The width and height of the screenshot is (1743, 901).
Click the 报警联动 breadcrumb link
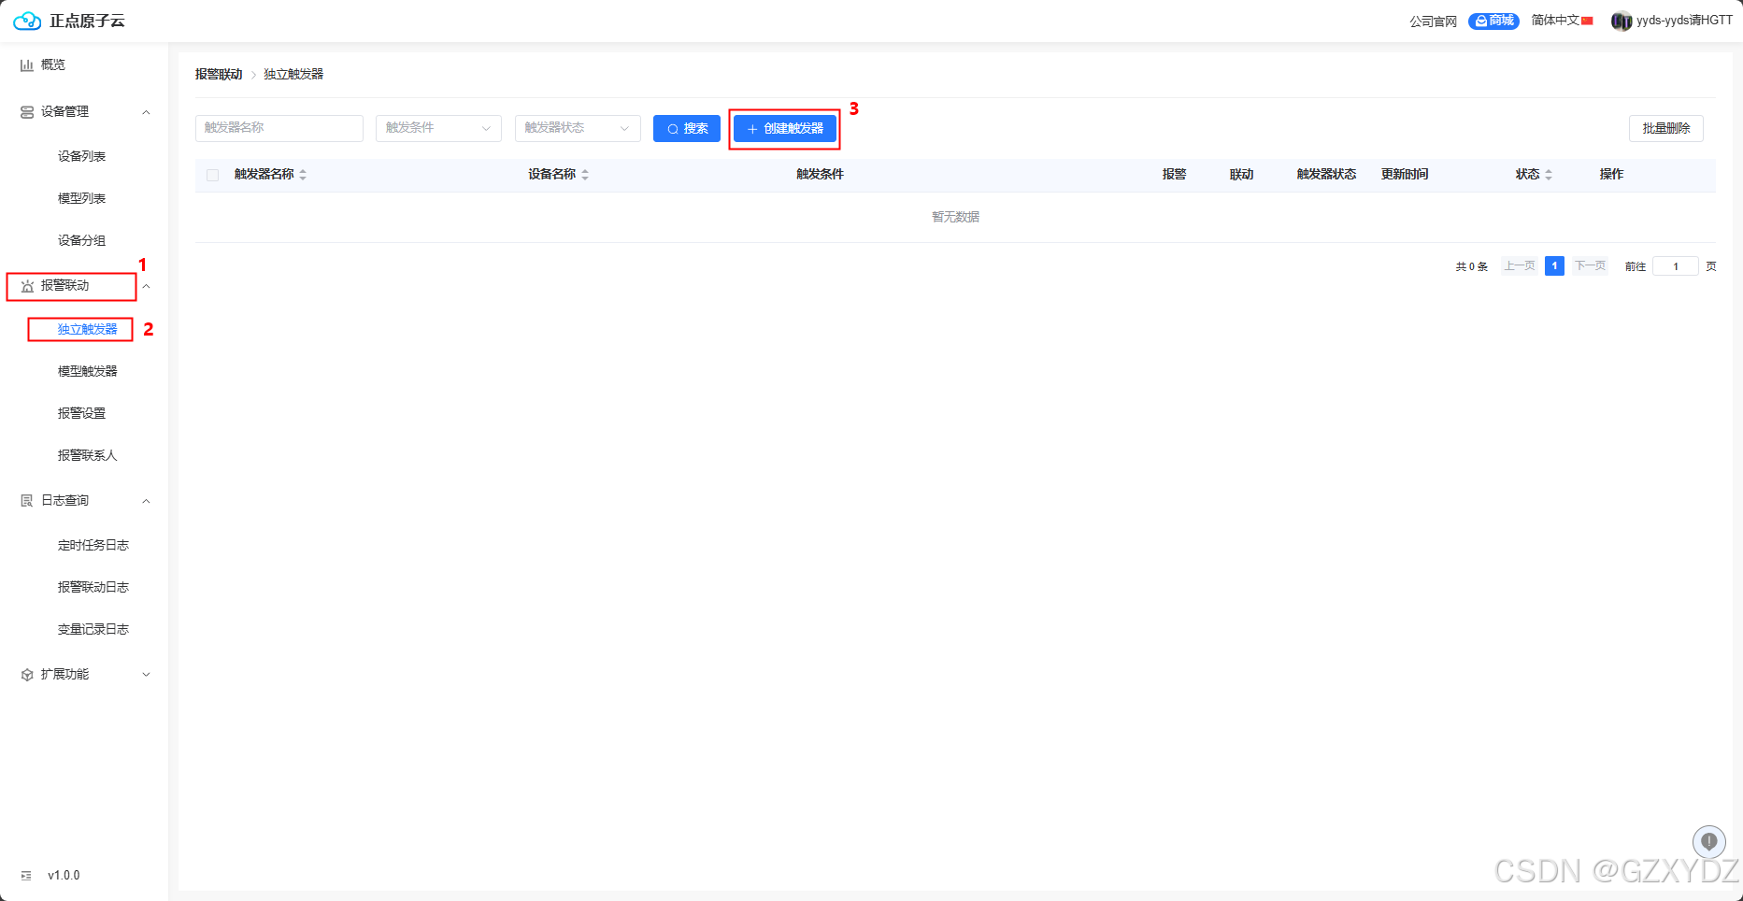(219, 74)
